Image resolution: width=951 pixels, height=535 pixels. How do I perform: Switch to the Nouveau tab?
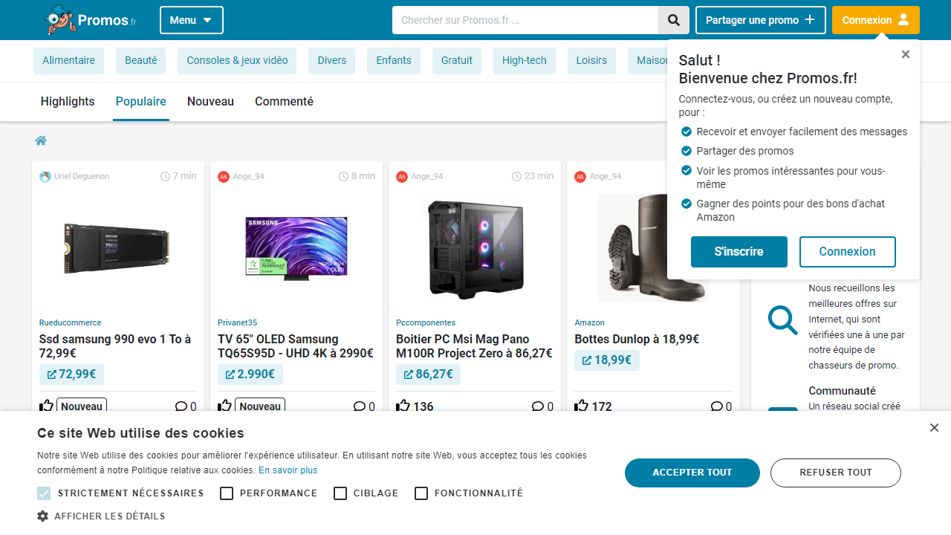(x=210, y=102)
